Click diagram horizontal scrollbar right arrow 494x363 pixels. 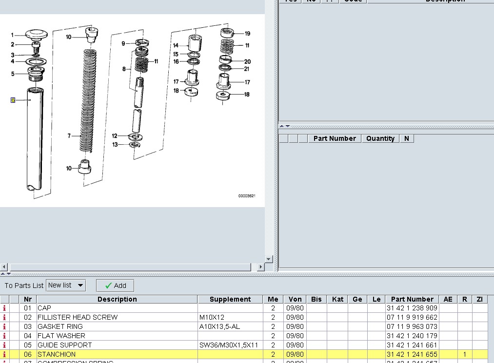(260, 267)
